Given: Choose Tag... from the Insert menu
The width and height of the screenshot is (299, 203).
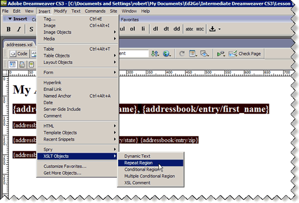Looking at the screenshot, I should 77,19.
